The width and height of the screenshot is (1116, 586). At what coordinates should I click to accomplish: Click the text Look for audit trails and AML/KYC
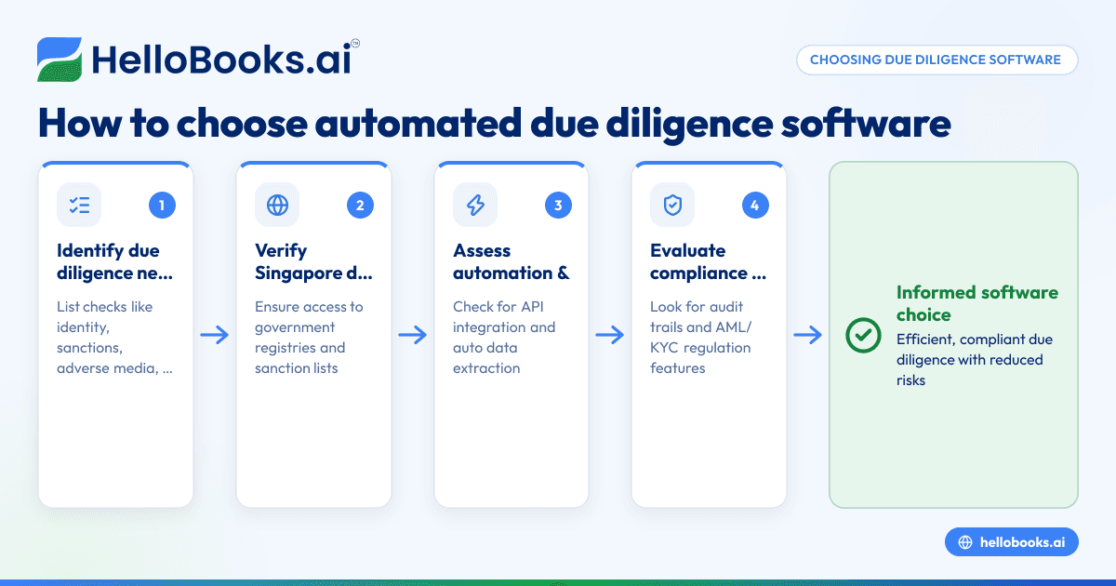700,338
